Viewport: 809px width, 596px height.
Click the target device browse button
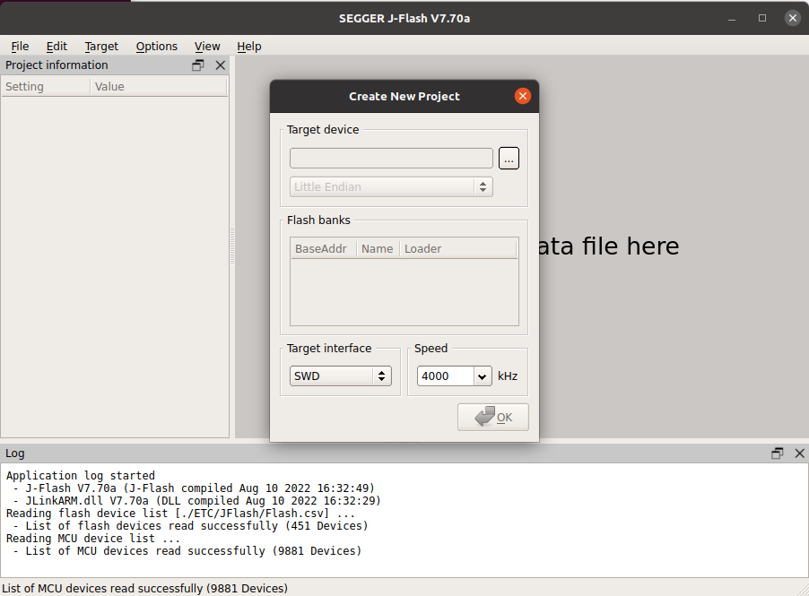(x=509, y=159)
